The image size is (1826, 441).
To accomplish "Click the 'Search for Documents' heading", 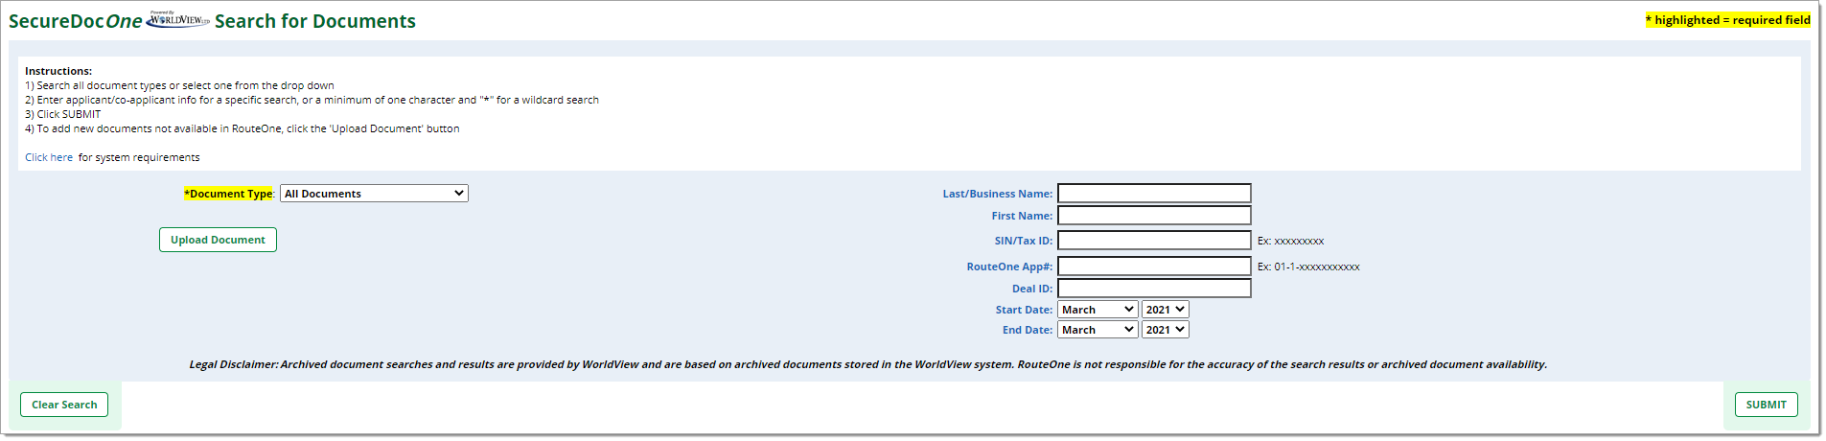I will click(315, 21).
